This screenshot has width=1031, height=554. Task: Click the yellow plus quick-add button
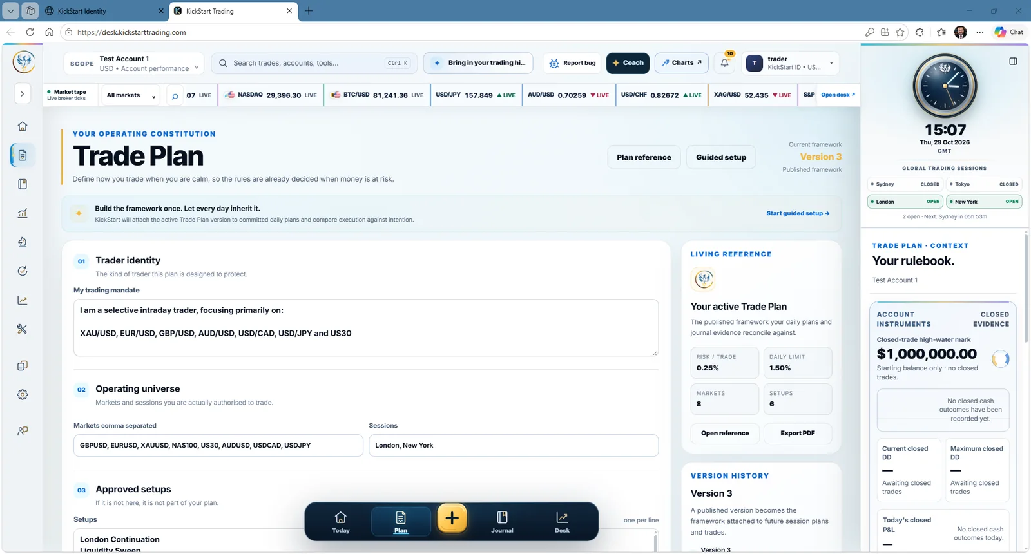pyautogui.click(x=452, y=518)
